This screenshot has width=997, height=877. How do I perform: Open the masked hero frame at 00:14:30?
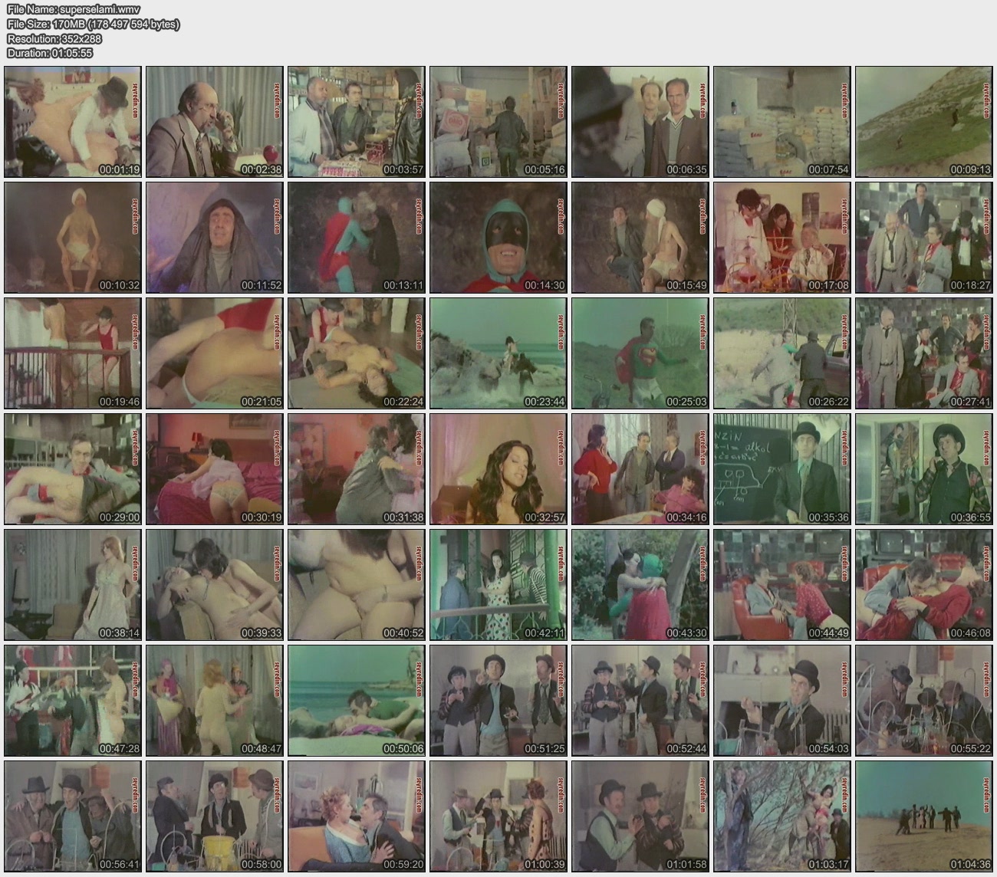tap(498, 238)
